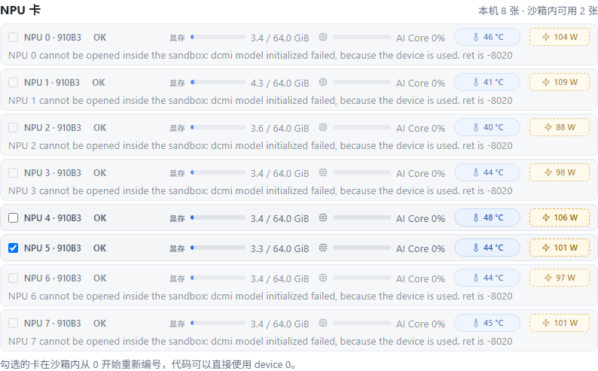Click the AI Core chip icon for NPU 5
The image size is (598, 371).
point(323,248)
